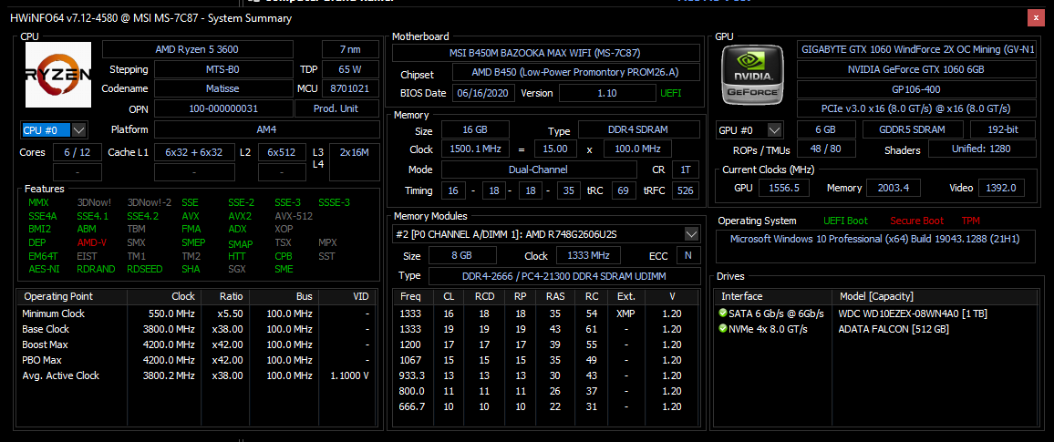Click the module clock 1333 MHz field
Screen dimensions: 1054x442
(x=588, y=255)
